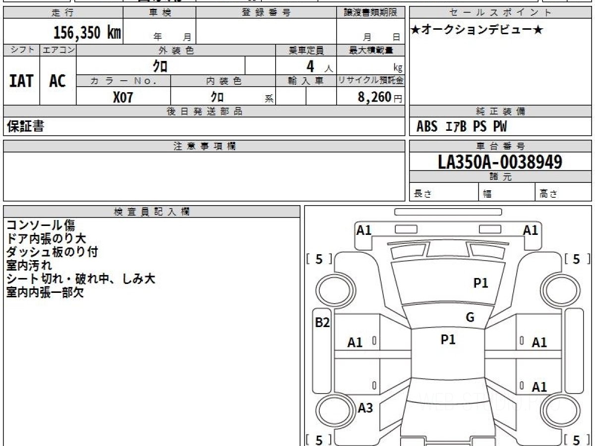Select chassis number LA350A-0038949

500,162
